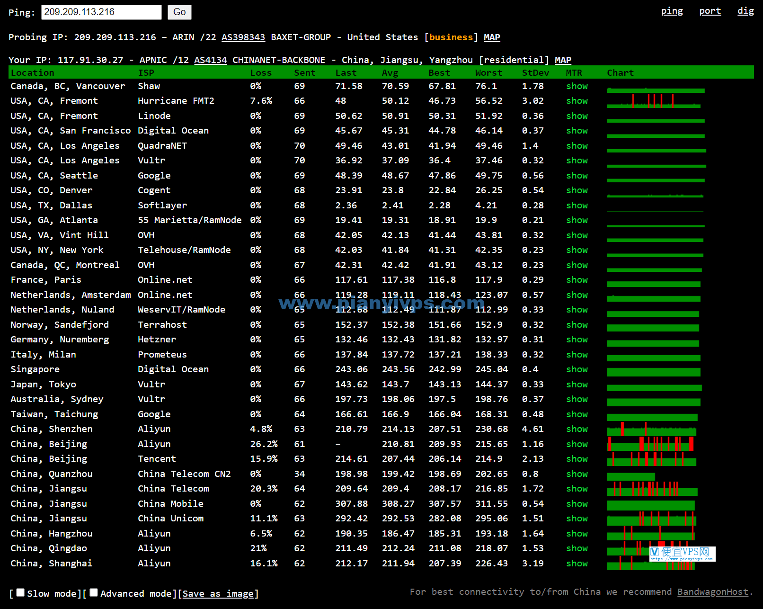Show MTR for Sydney Vultr

[577, 399]
